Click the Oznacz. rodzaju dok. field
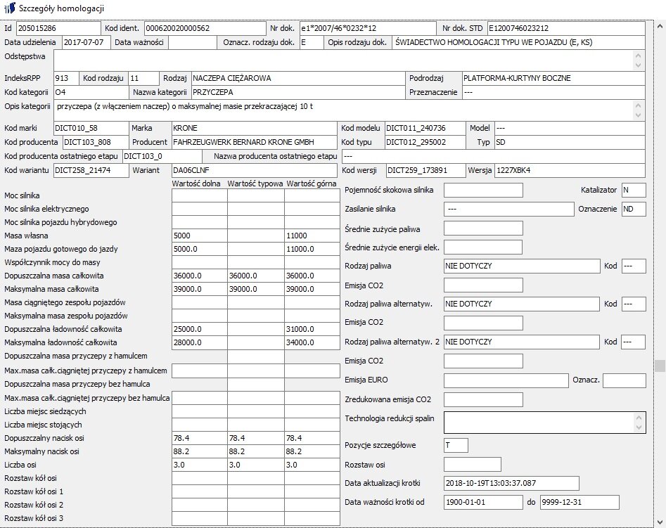 [x=312, y=42]
